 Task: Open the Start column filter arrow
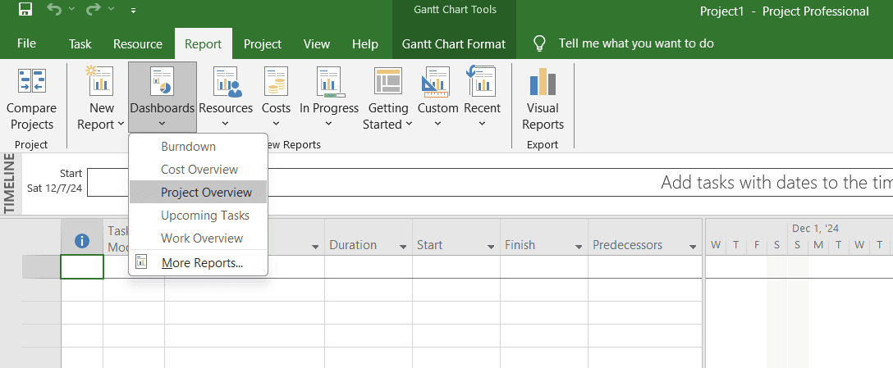(x=491, y=247)
